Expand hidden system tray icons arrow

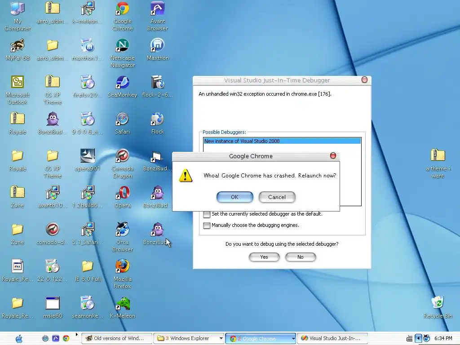[418, 338]
